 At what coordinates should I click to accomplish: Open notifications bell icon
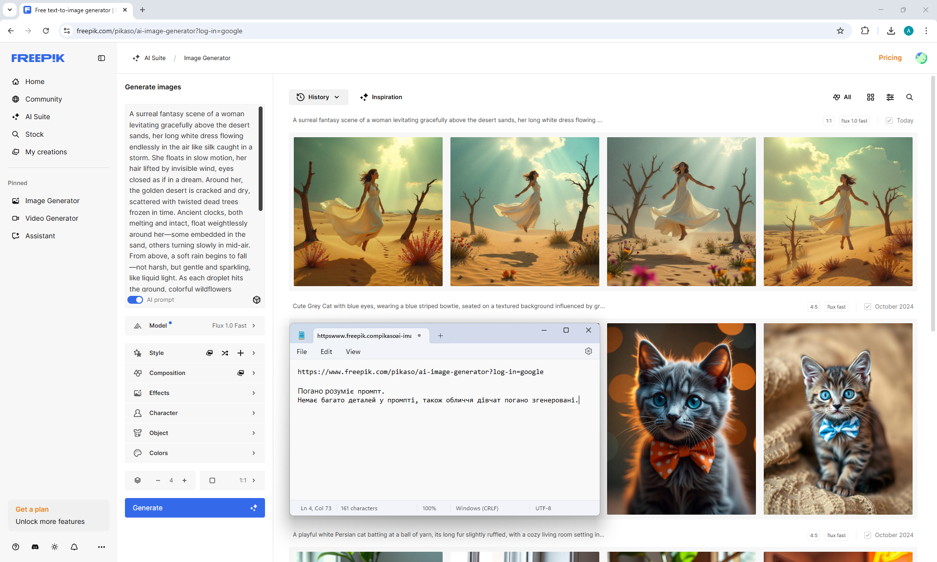(74, 547)
